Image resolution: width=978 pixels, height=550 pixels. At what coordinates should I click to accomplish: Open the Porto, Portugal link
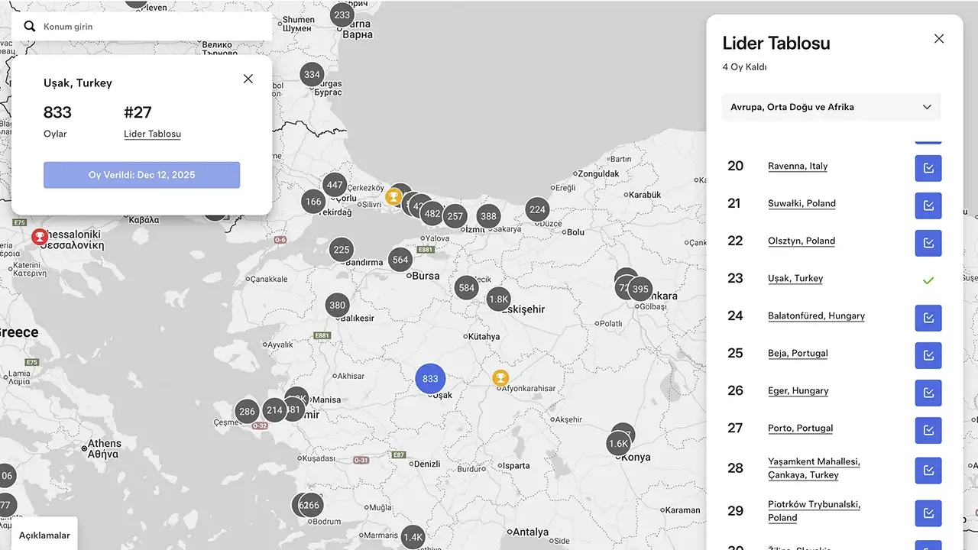coord(800,428)
